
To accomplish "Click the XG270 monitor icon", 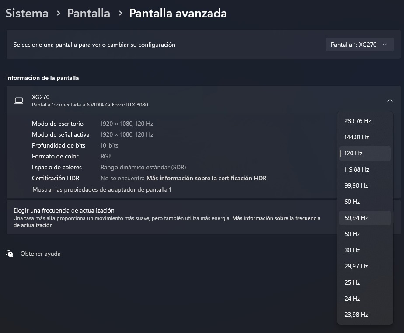I will point(19,101).
